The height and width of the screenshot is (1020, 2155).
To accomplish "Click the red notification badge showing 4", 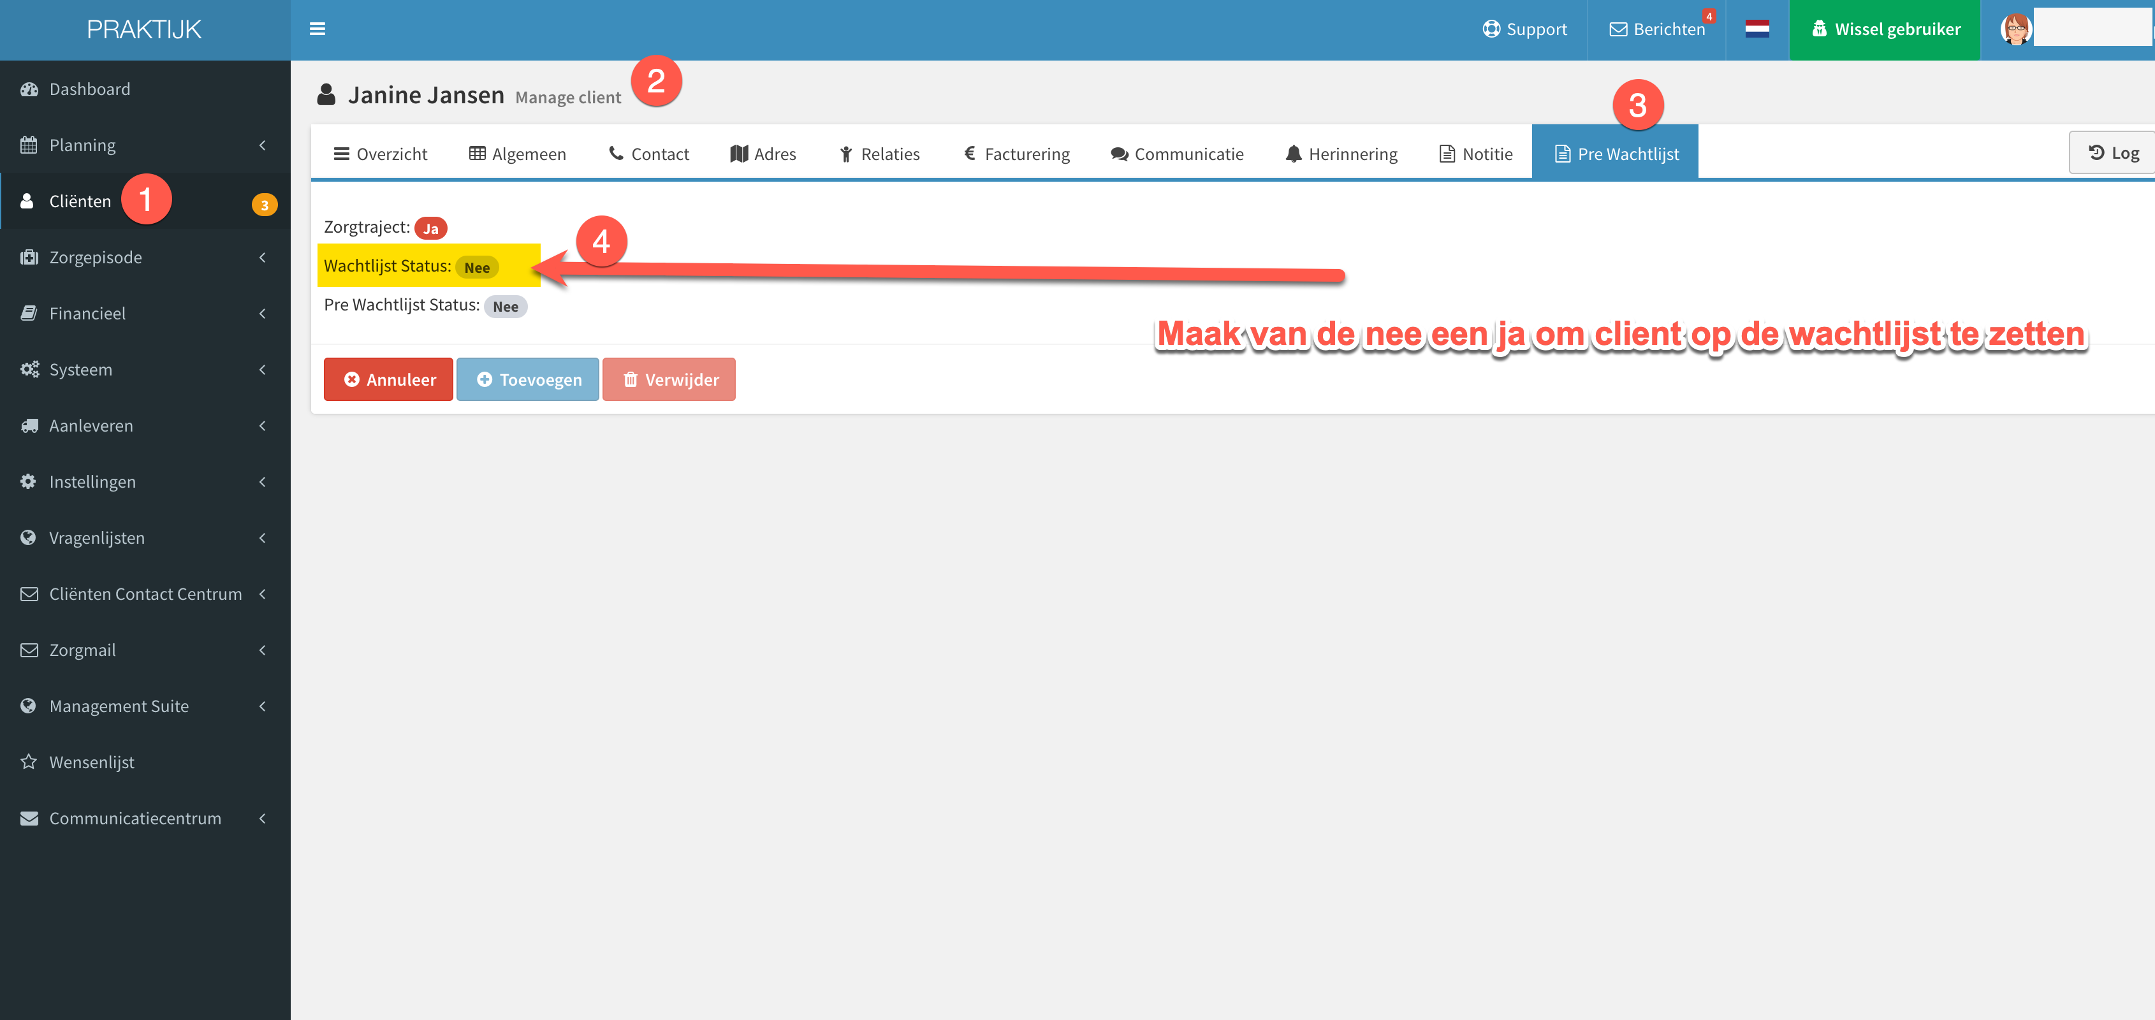I will (x=1708, y=16).
